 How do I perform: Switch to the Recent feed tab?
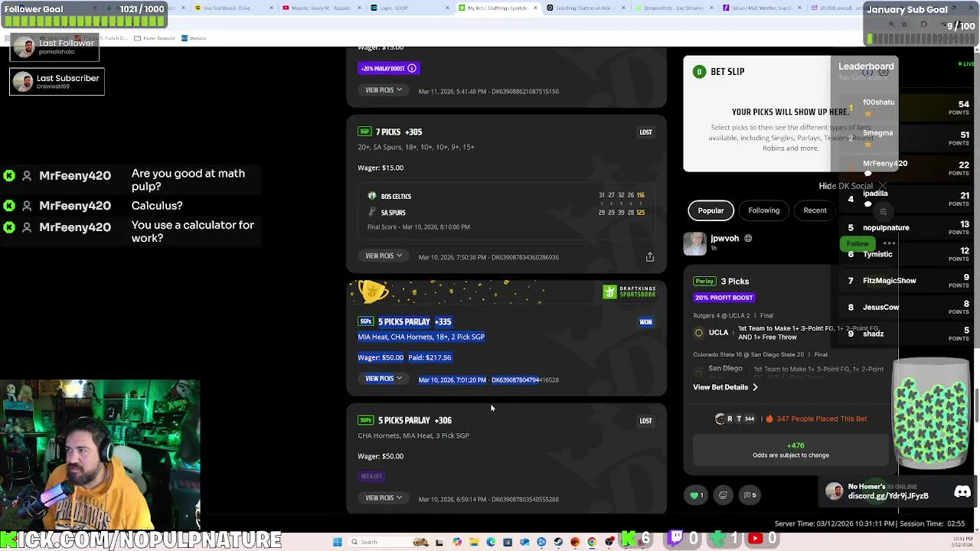coord(815,210)
